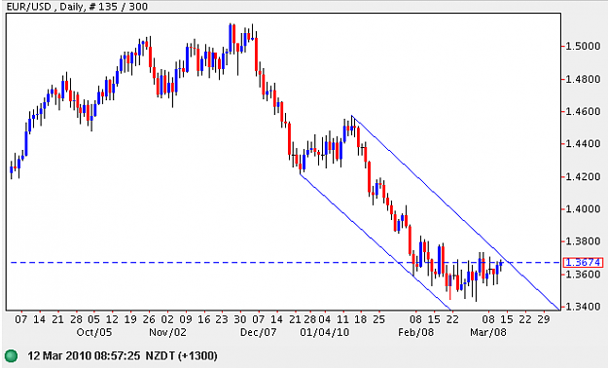Viewport: 608px width, 368px height.
Task: Click the chart title 'EUR/USD , Daily, # 135 / 300'
Action: [77, 6]
